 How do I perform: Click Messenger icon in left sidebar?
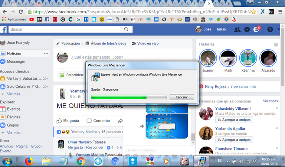(x=3, y=62)
